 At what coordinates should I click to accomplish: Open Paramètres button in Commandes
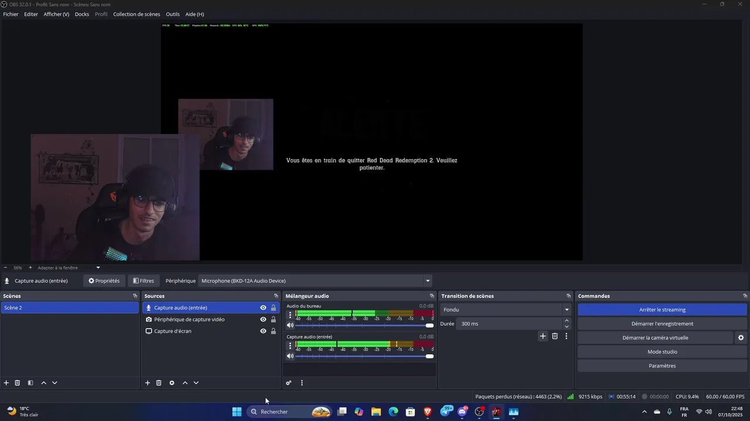pos(662,366)
